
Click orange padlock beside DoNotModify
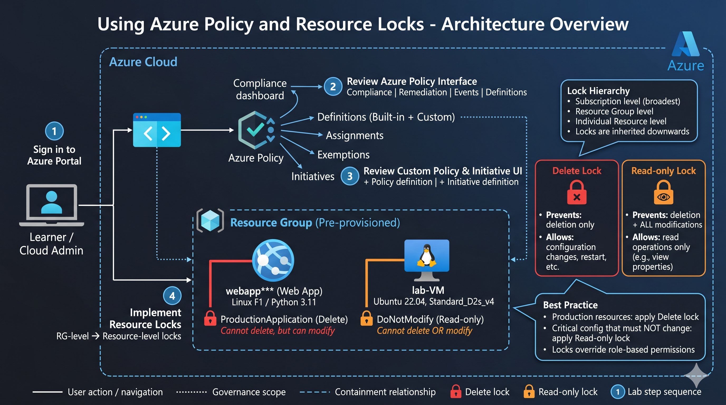366,318
